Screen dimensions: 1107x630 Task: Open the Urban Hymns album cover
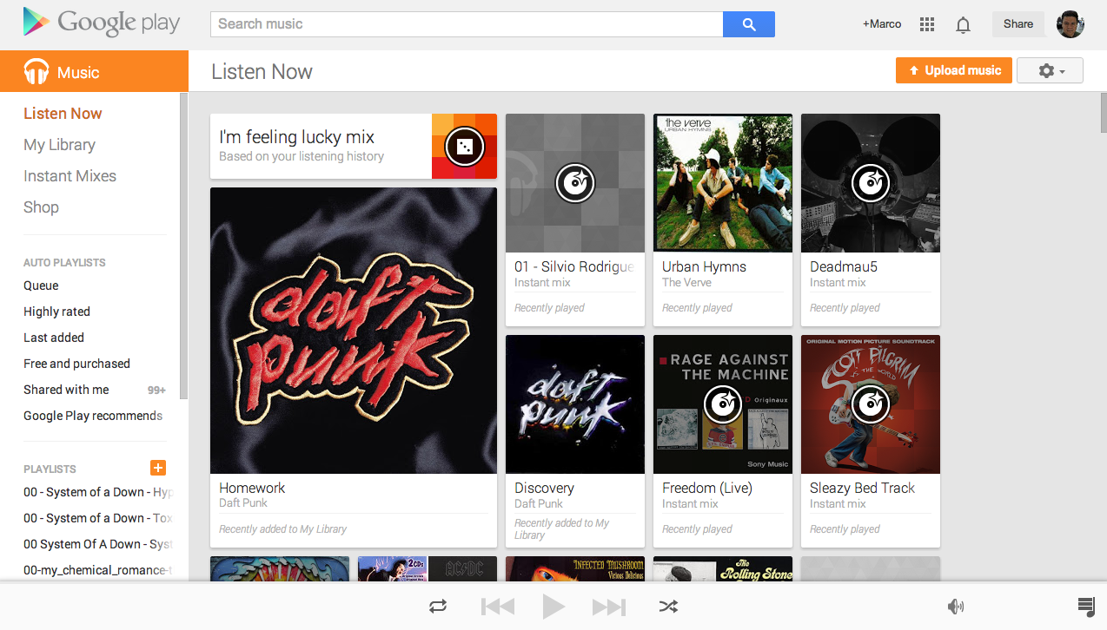723,183
